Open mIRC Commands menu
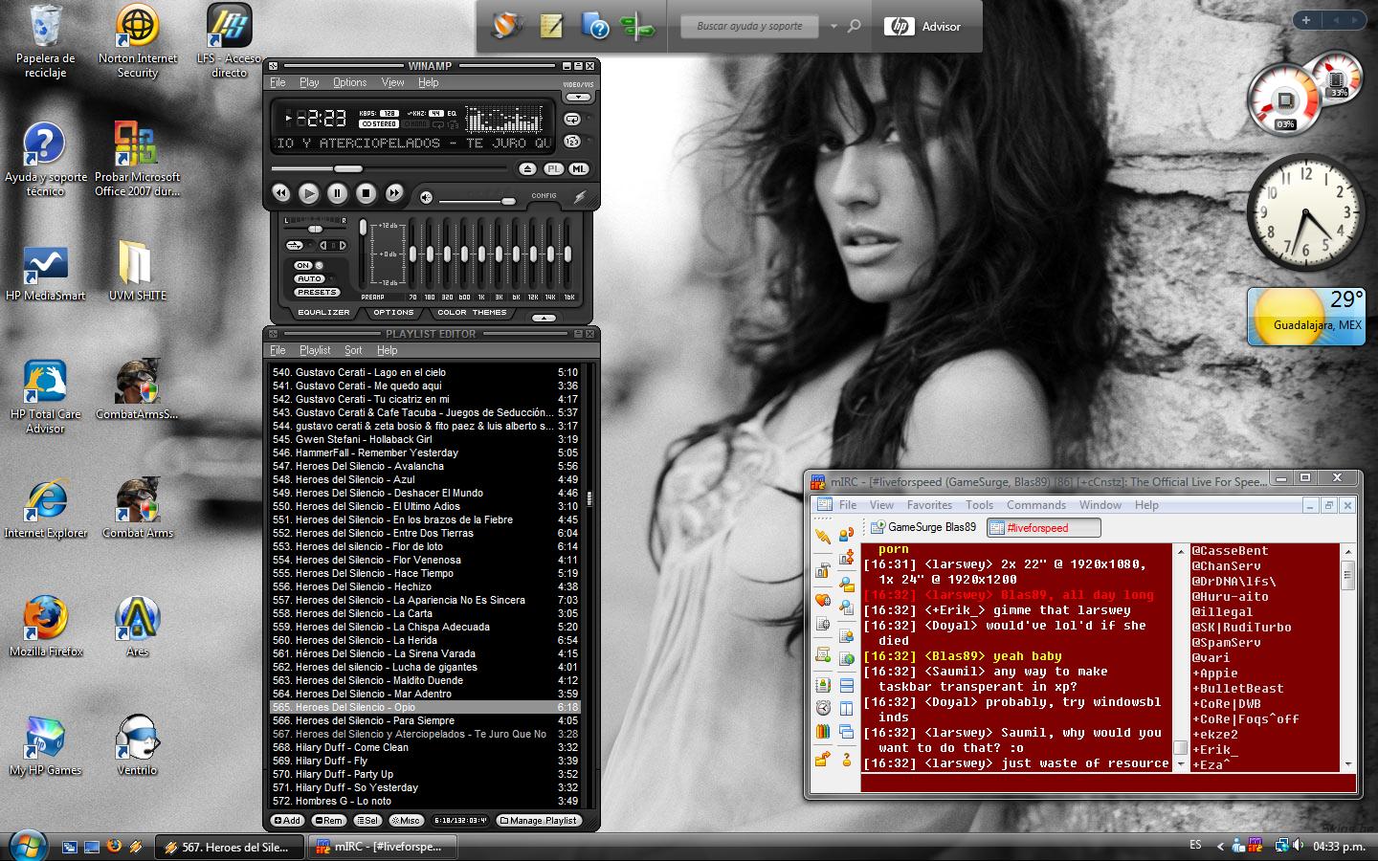 coord(1035,505)
